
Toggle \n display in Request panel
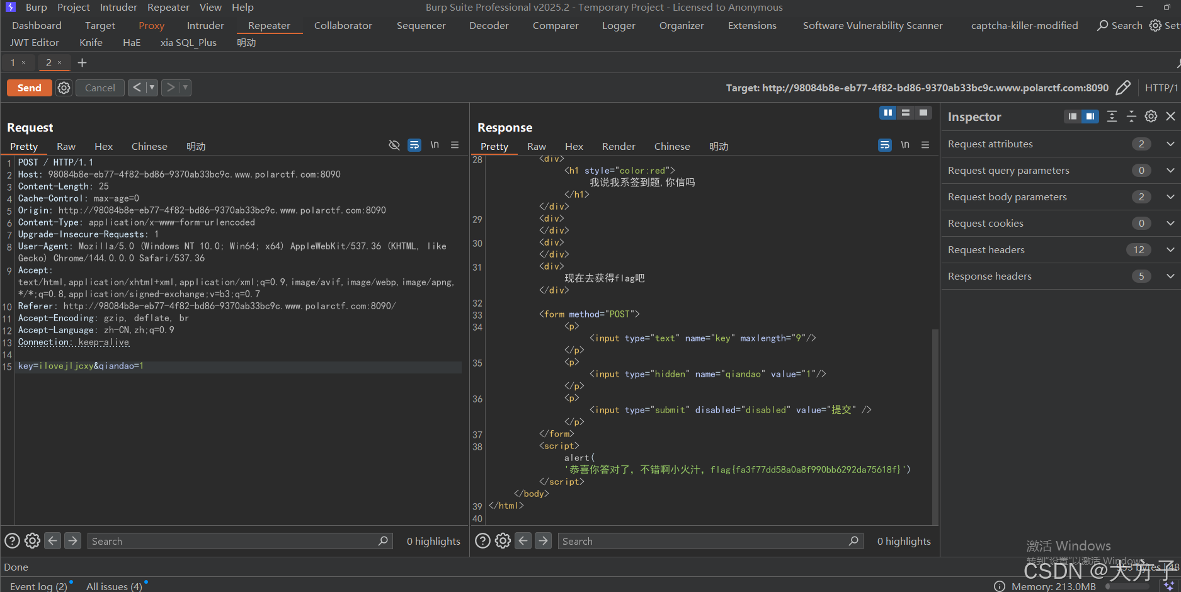tap(435, 145)
